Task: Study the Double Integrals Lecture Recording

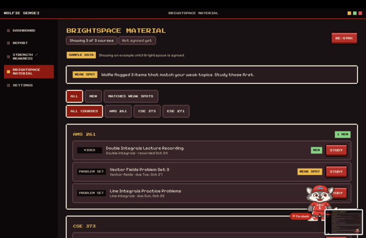Action: pos(336,150)
